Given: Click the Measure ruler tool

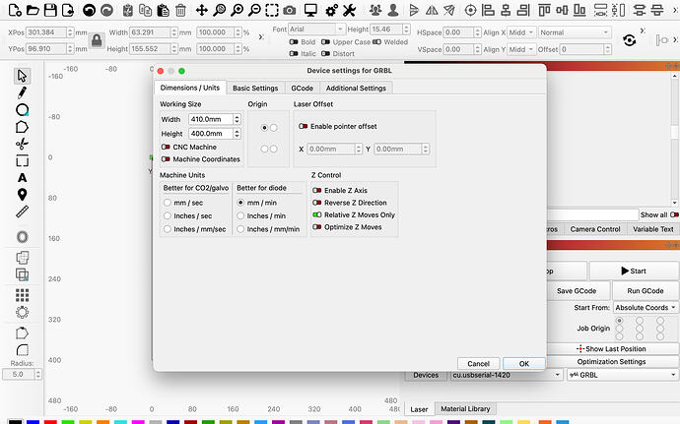Looking at the screenshot, I should 23,211.
